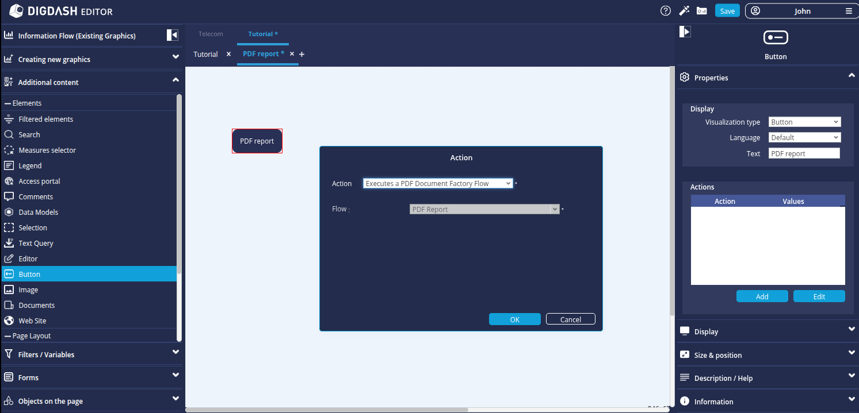Pick the Text Query element

36,243
